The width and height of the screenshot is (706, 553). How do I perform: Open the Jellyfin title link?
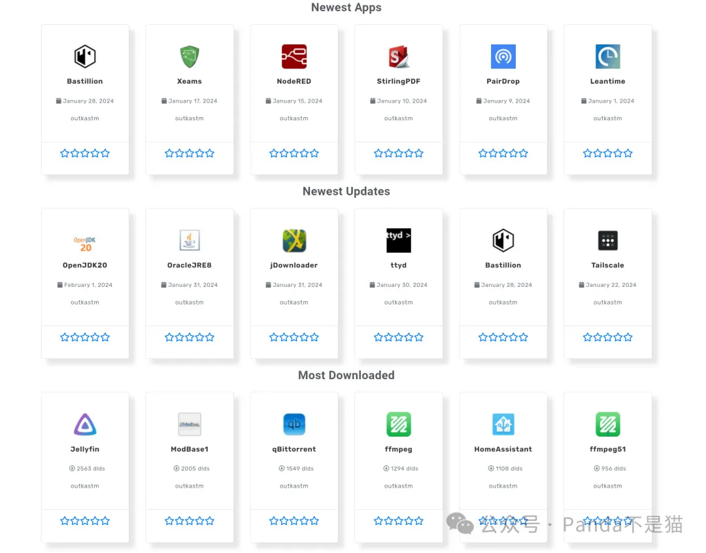click(84, 449)
